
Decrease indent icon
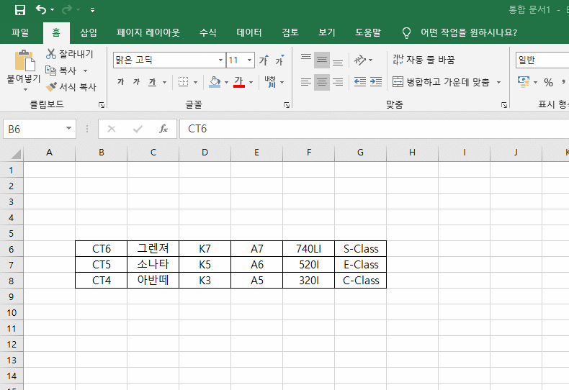click(360, 82)
